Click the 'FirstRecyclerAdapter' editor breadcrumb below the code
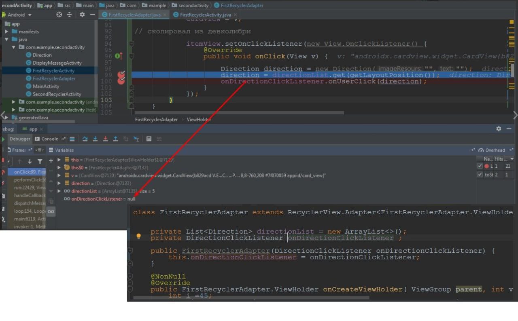Viewport: 518px width, 321px height. tap(156, 120)
